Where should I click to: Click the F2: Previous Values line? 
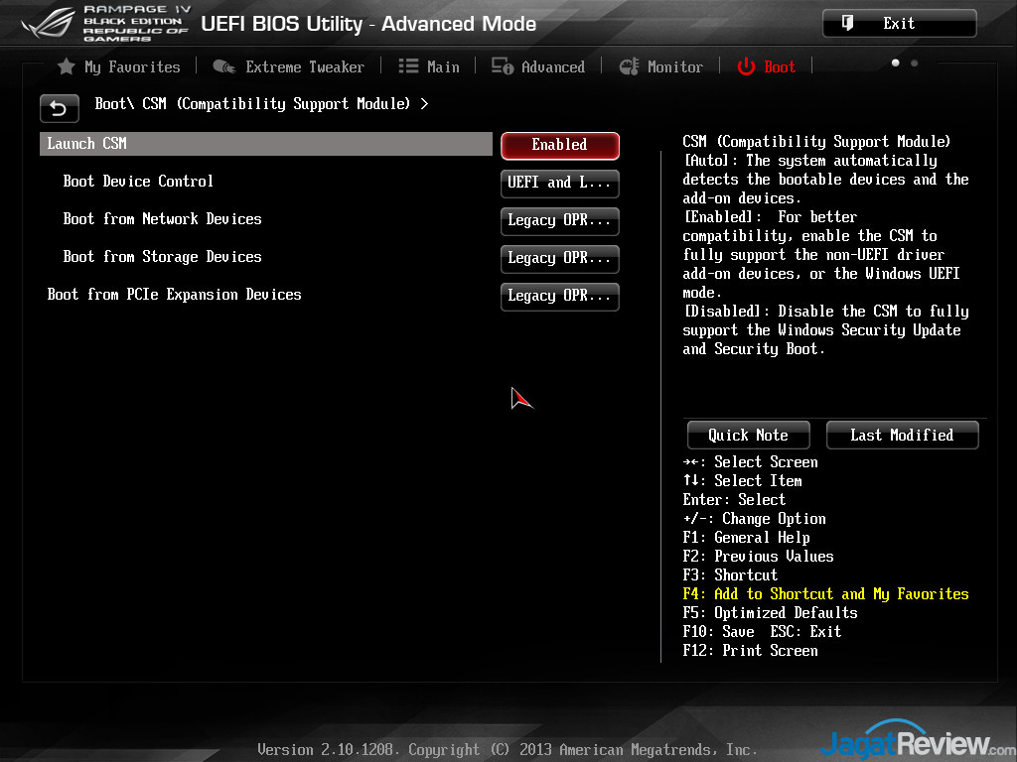click(x=758, y=556)
